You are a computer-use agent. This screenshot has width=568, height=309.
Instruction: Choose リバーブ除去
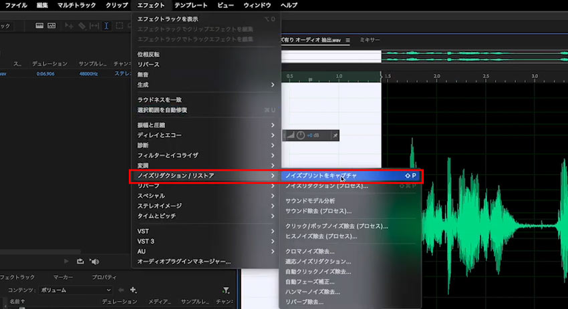click(351, 302)
